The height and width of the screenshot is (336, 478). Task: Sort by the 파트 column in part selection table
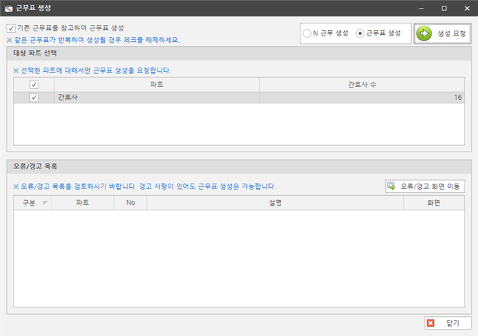(x=157, y=85)
